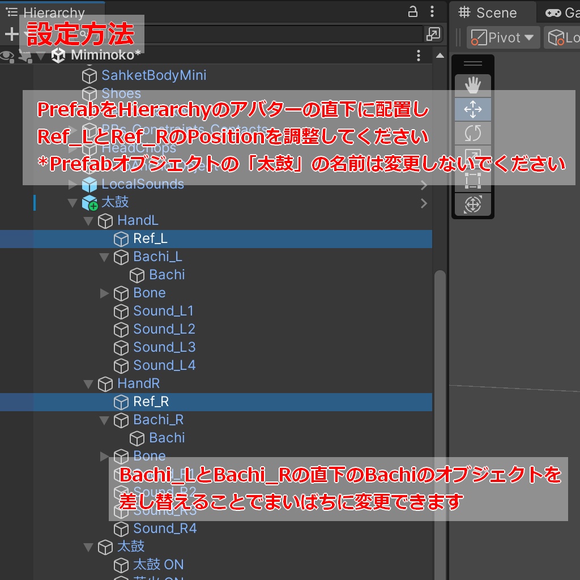Select the Bachi_R object

[x=159, y=420]
